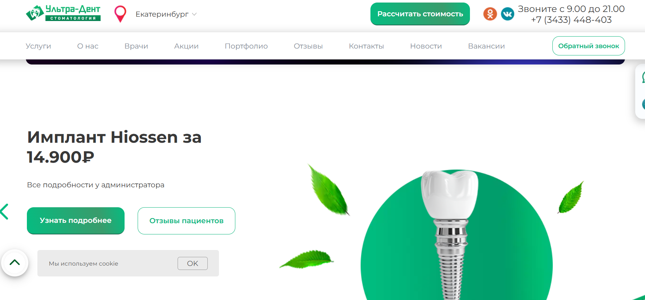Click the scroll-to-top arrow button
Image resolution: width=645 pixels, height=300 pixels.
click(15, 263)
